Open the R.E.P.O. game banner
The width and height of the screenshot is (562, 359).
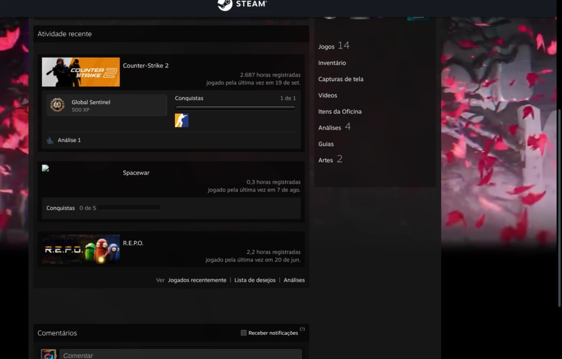pos(81,249)
